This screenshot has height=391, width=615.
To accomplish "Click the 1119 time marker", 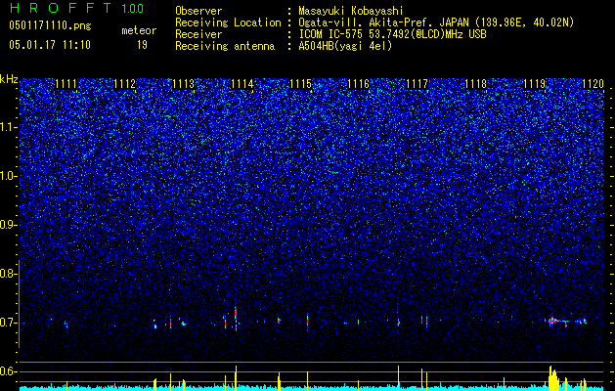I will pyautogui.click(x=535, y=84).
